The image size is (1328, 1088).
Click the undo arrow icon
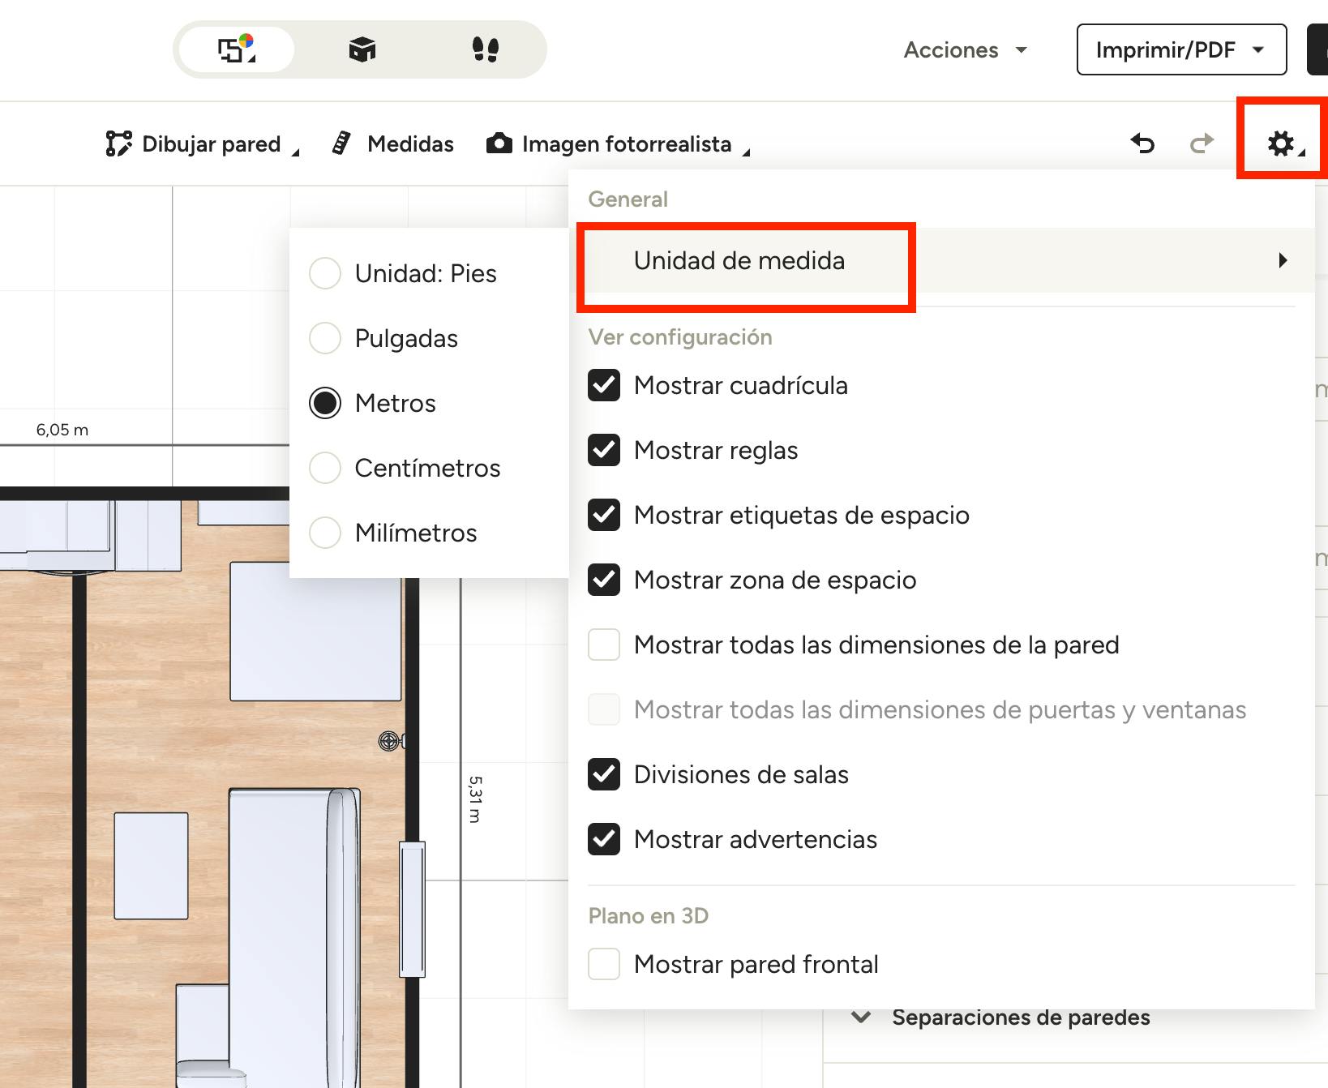[x=1142, y=143]
